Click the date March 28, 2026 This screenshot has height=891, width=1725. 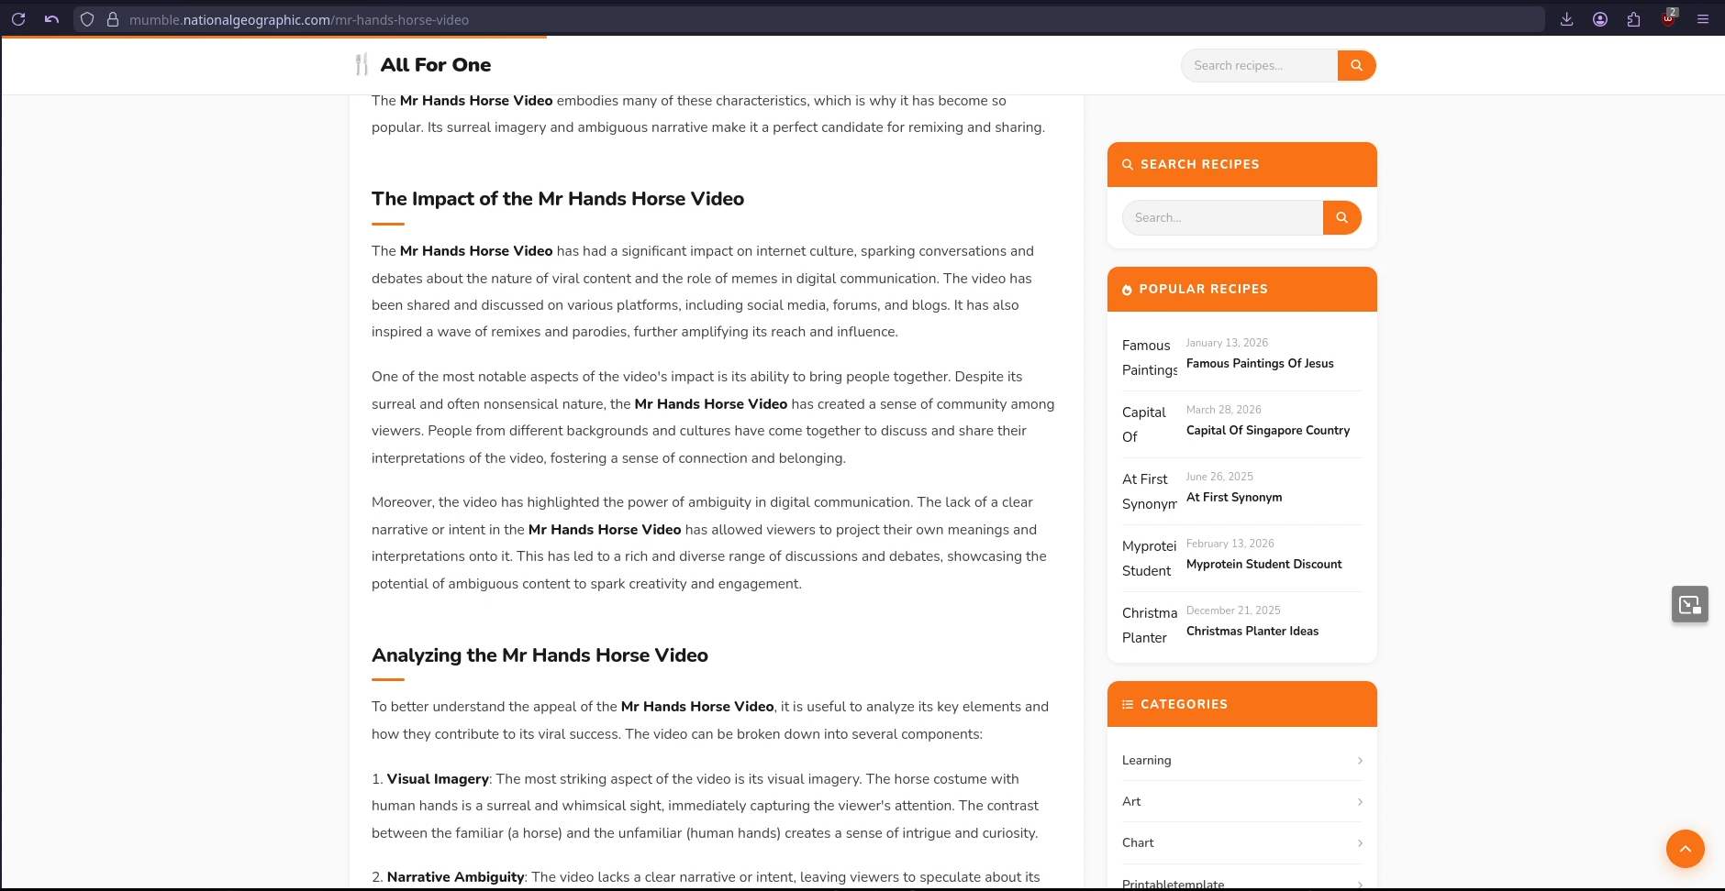point(1223,410)
